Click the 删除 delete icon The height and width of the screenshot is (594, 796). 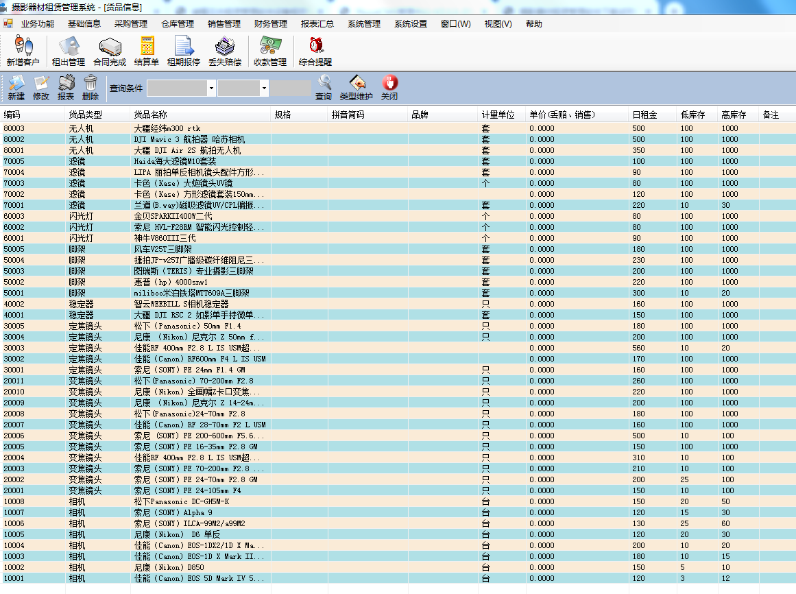[90, 86]
